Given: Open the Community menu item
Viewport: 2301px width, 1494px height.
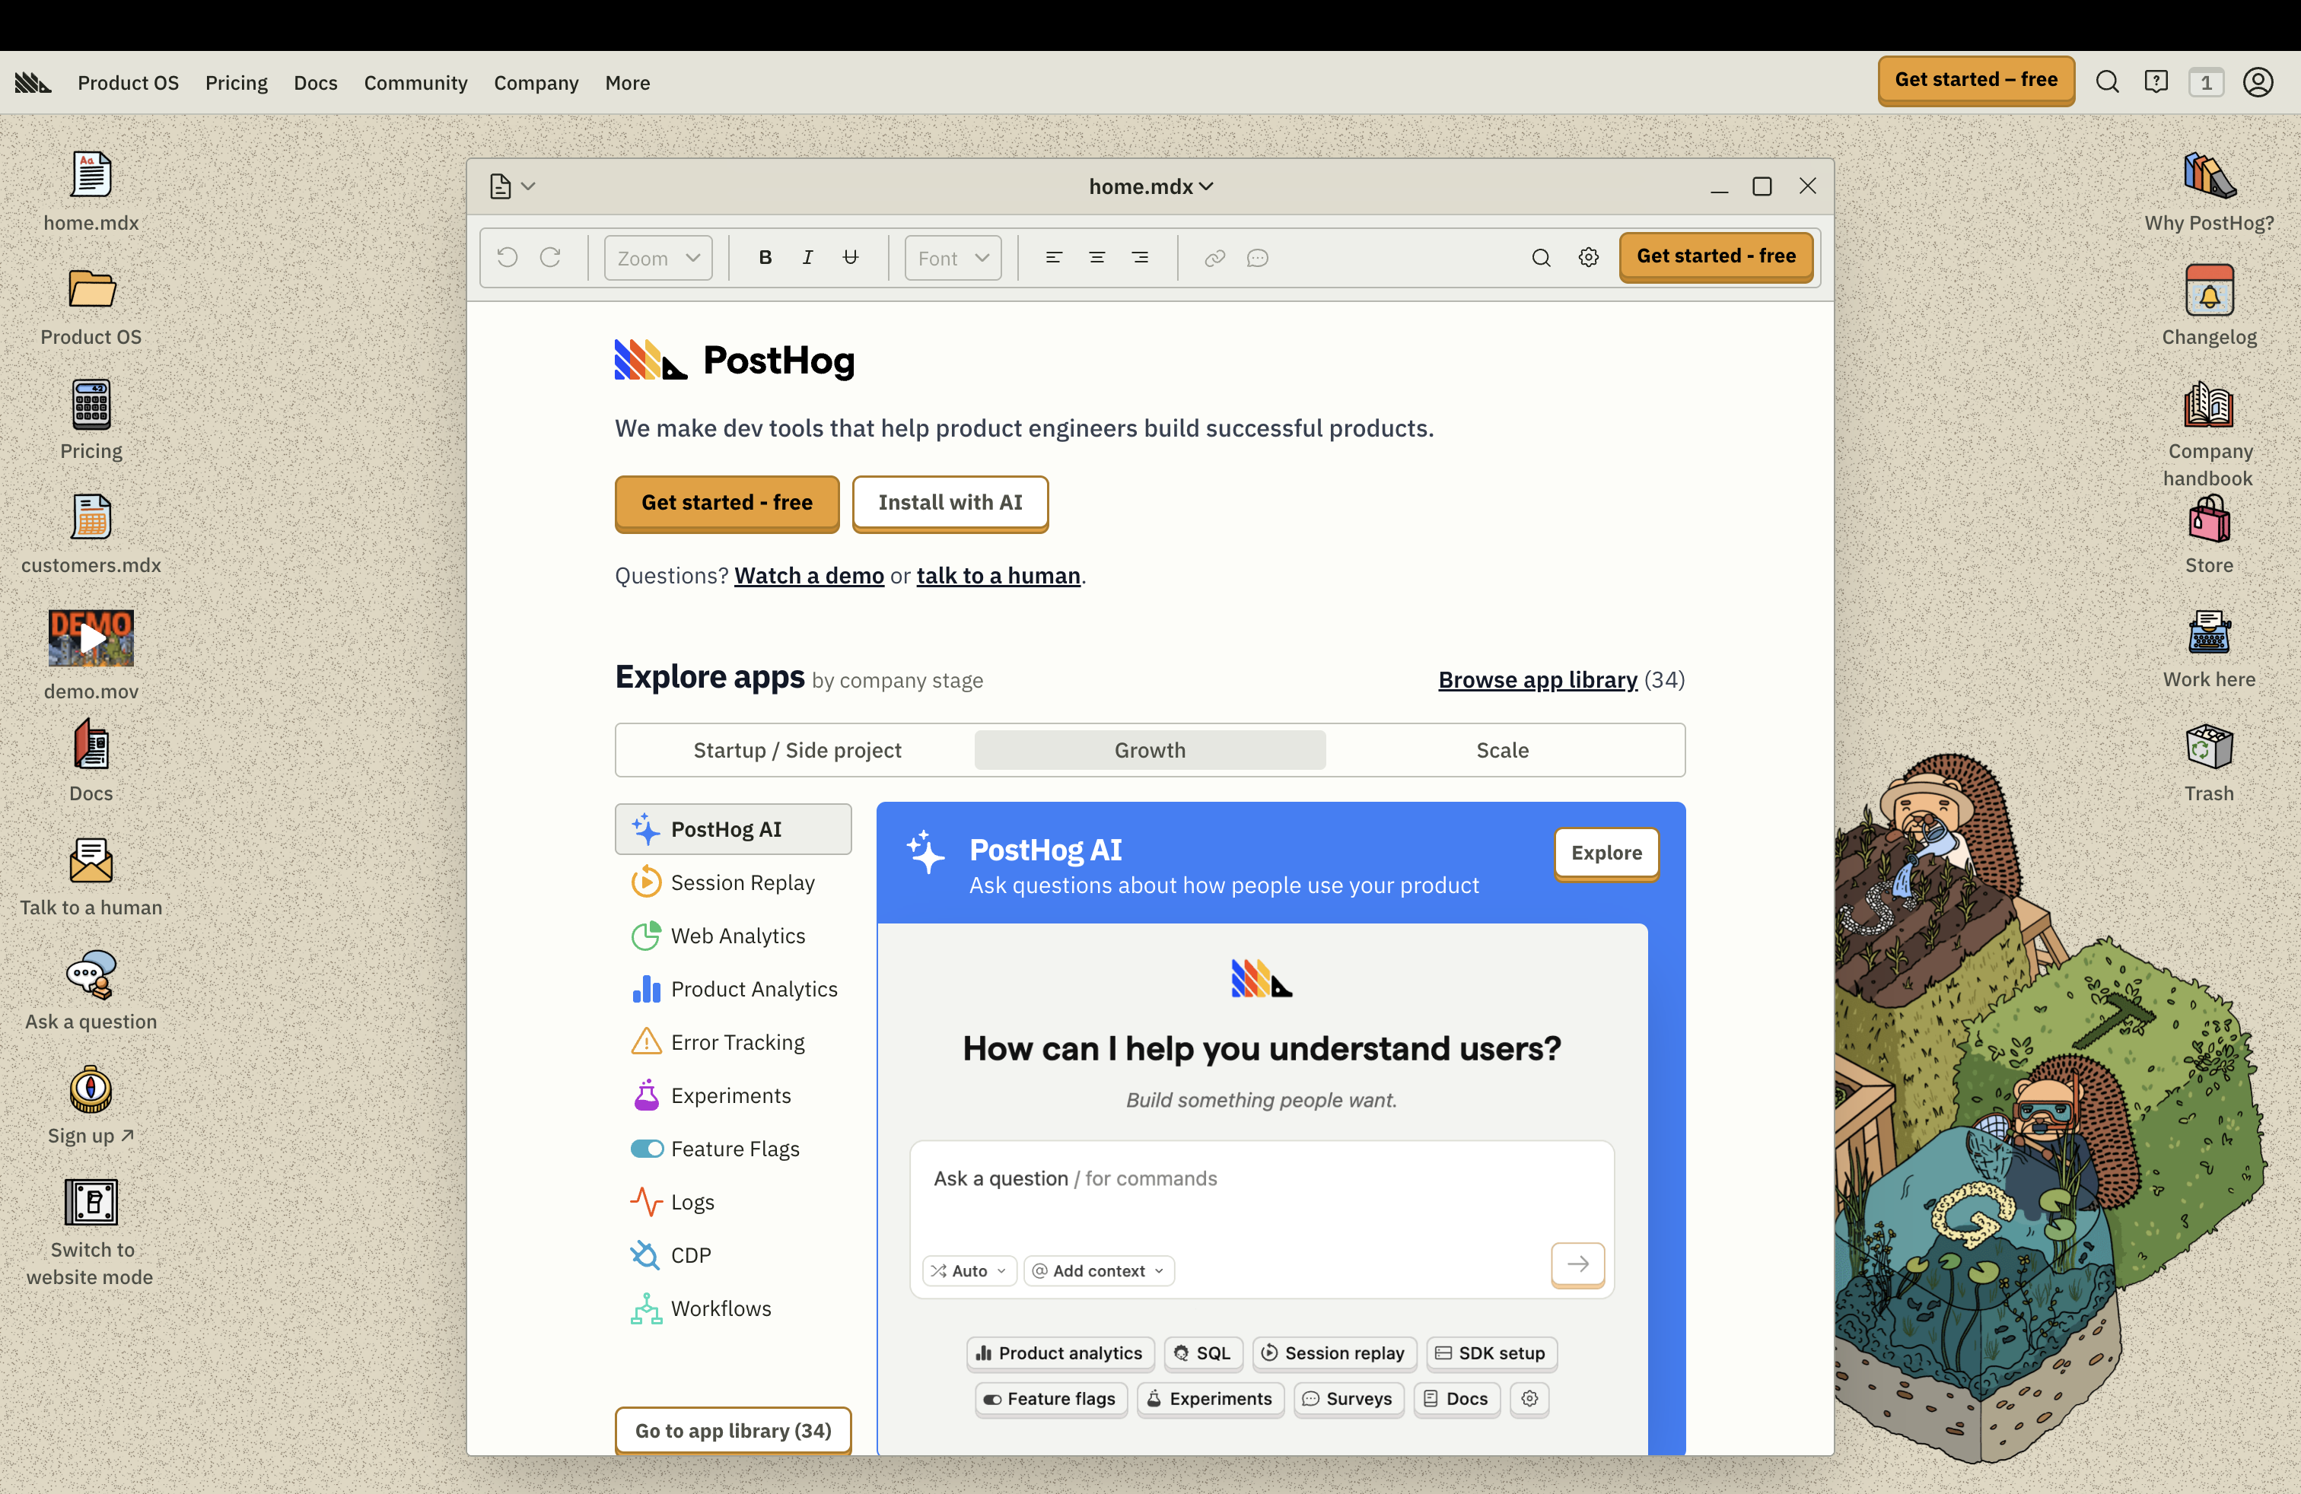Looking at the screenshot, I should tap(415, 82).
